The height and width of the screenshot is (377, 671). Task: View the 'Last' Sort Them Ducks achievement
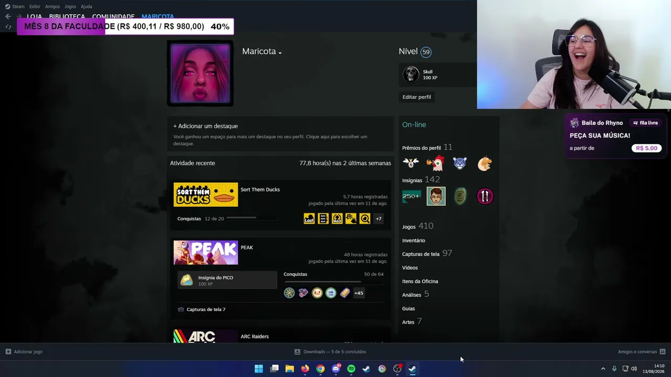click(309, 218)
